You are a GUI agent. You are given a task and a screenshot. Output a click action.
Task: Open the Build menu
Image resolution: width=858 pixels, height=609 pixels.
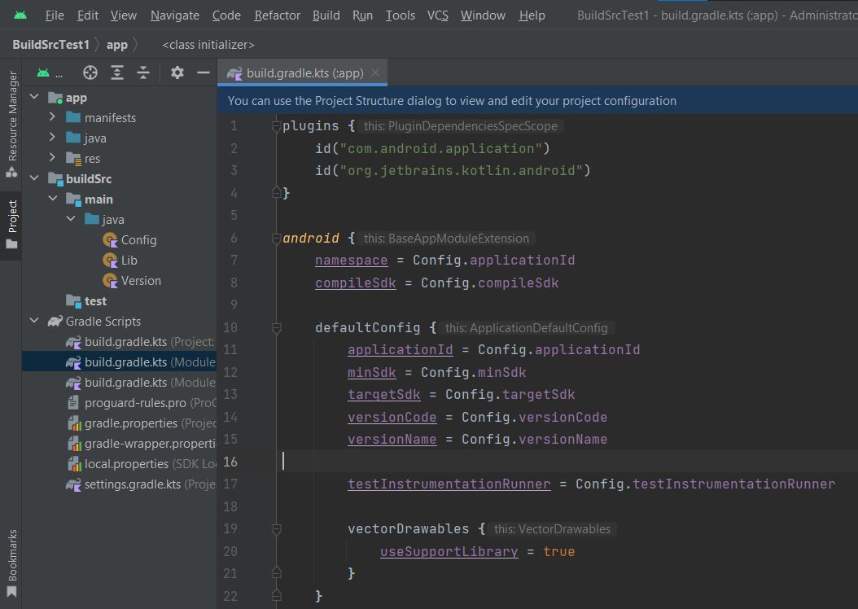pyautogui.click(x=326, y=15)
